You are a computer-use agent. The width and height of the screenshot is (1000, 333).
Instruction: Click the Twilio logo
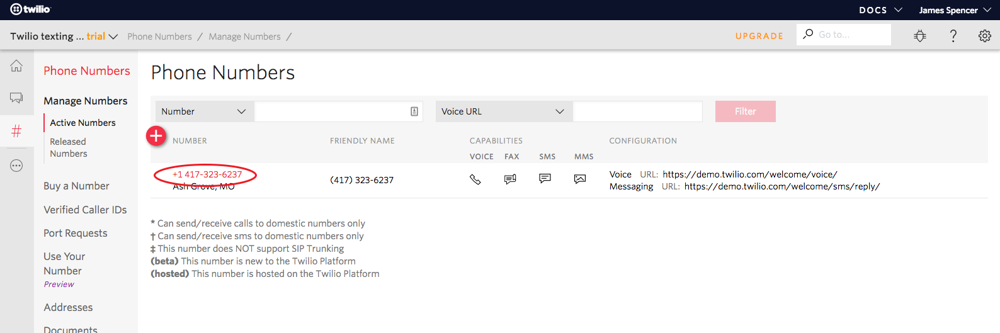pyautogui.click(x=30, y=9)
